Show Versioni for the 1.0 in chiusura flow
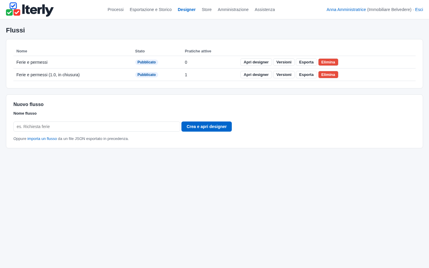Screen dimensions: 429x268 tap(284, 75)
